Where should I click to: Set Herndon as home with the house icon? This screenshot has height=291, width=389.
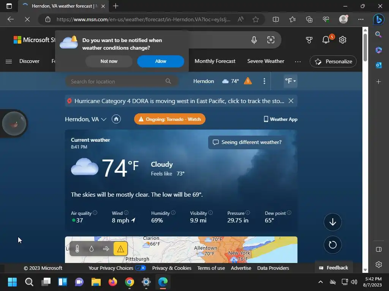point(116,119)
